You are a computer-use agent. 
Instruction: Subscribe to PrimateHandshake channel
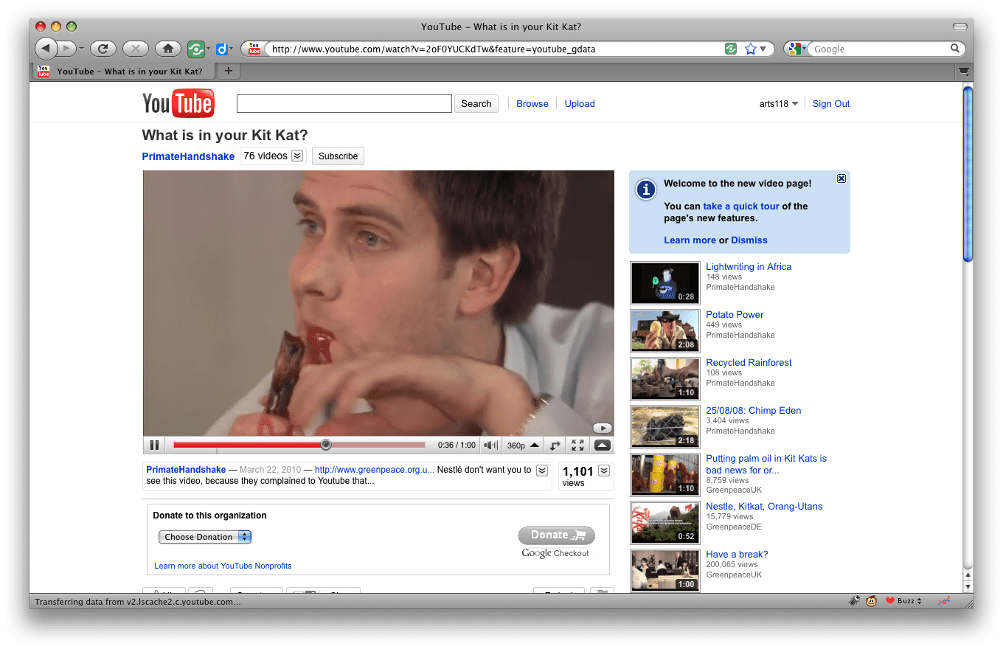tap(338, 156)
